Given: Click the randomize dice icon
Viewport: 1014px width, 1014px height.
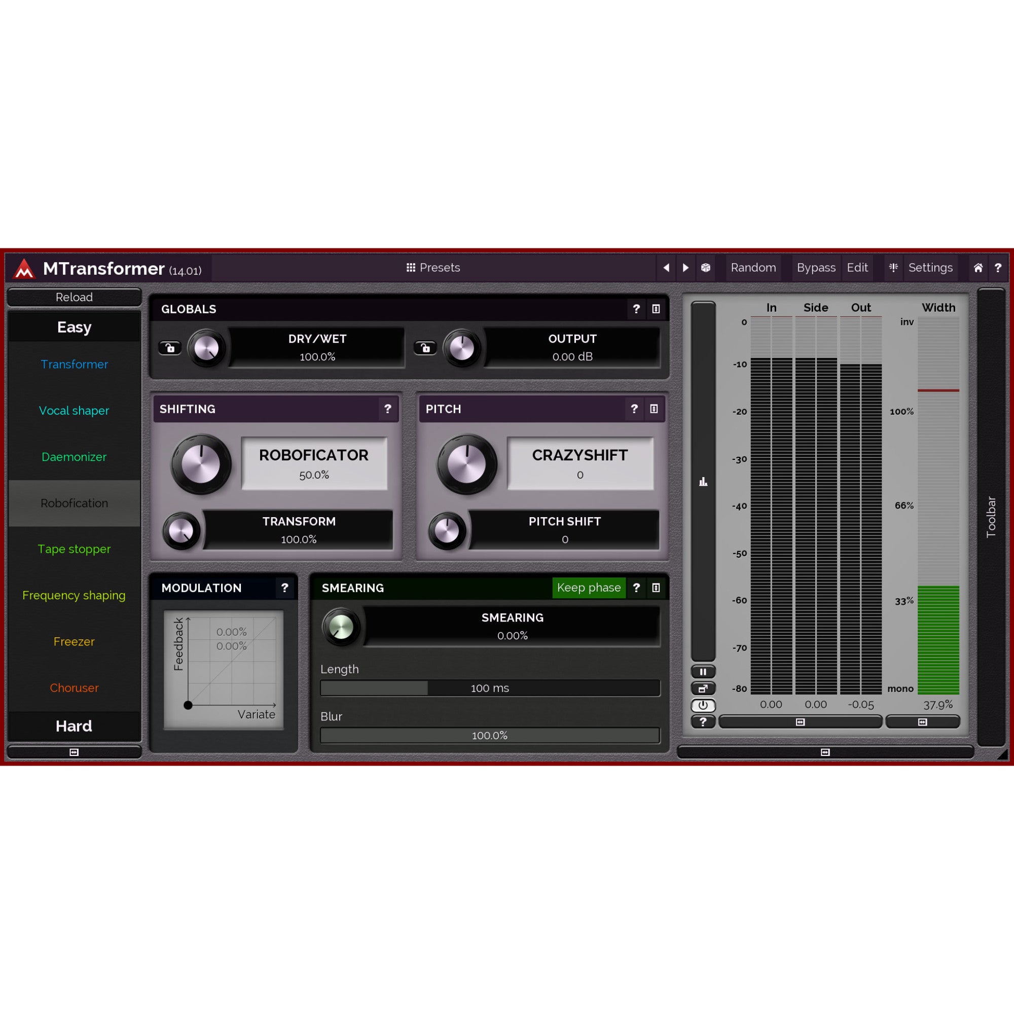Looking at the screenshot, I should click(705, 268).
